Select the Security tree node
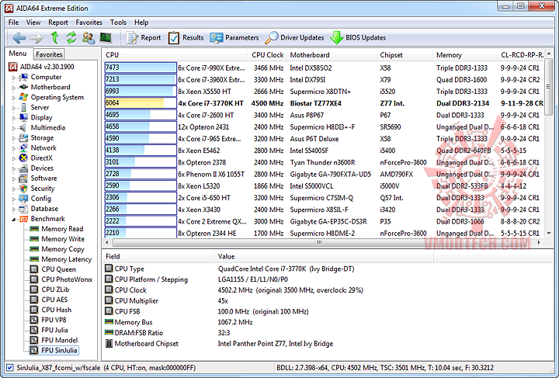This screenshot has height=378, width=559. (43, 189)
